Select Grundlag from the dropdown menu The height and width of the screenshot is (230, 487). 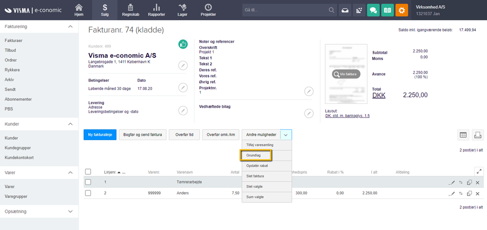[255, 155]
